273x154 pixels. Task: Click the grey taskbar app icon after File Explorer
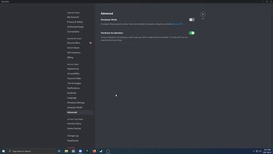[x=73, y=151]
